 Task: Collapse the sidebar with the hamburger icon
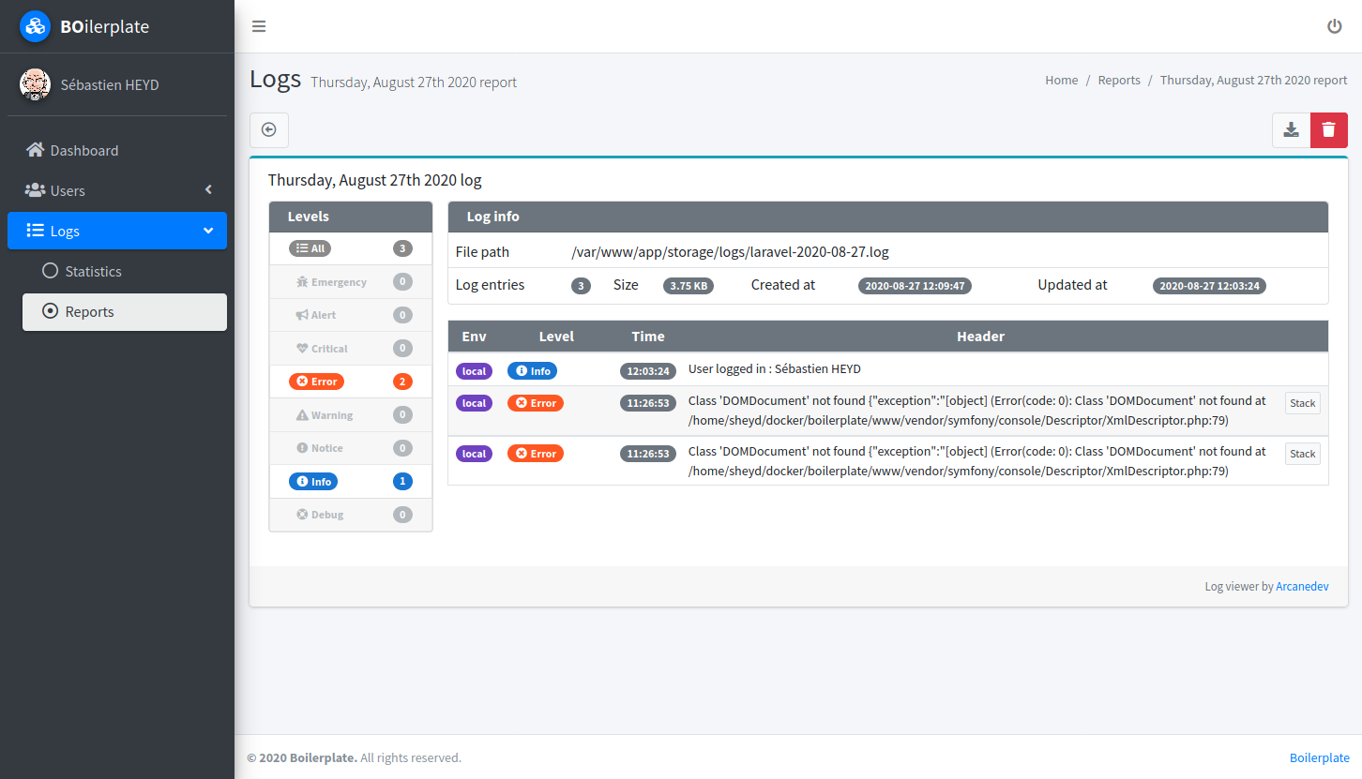pos(259,26)
